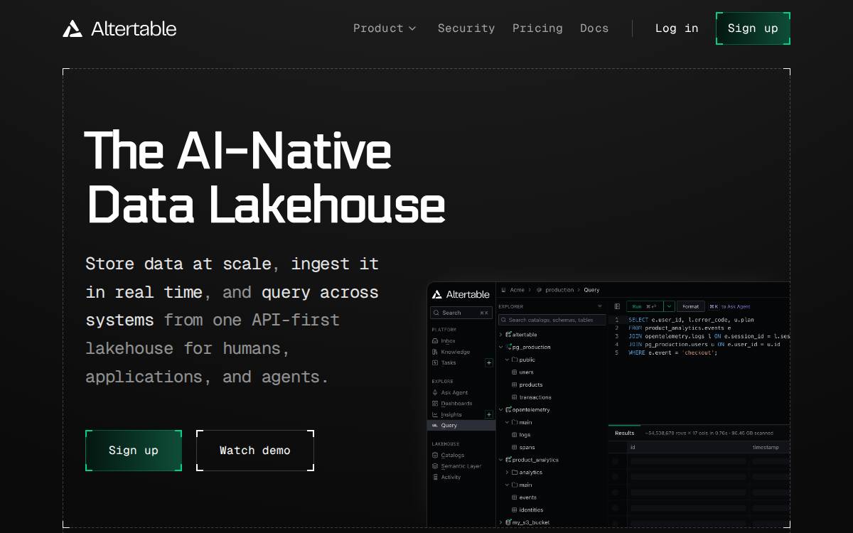Click the Watch demo button
The width and height of the screenshot is (853, 533).
255,451
